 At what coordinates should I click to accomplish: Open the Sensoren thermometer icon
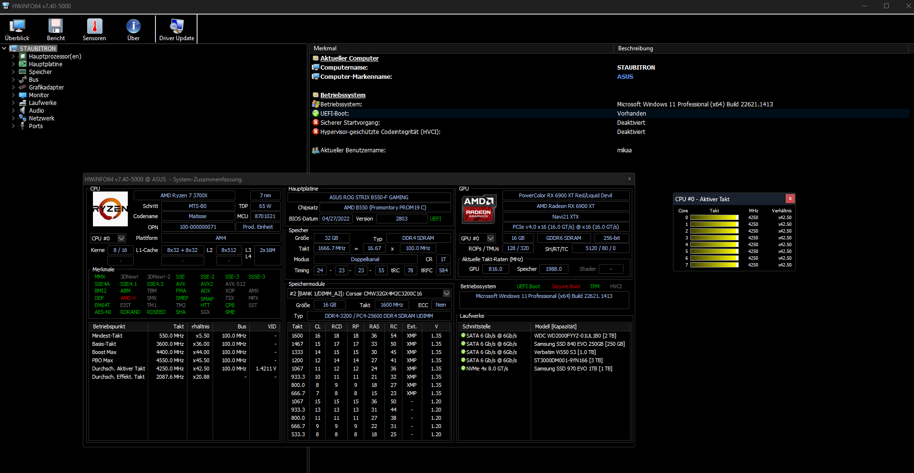[94, 26]
